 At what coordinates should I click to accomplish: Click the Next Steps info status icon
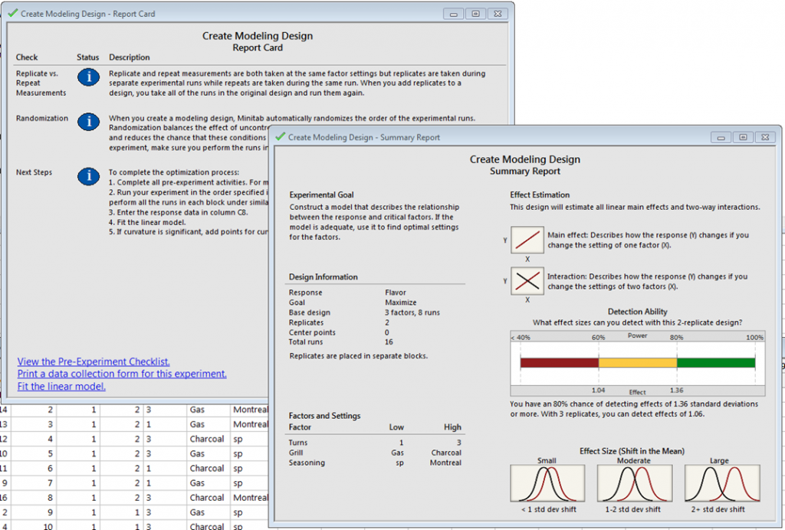[89, 176]
